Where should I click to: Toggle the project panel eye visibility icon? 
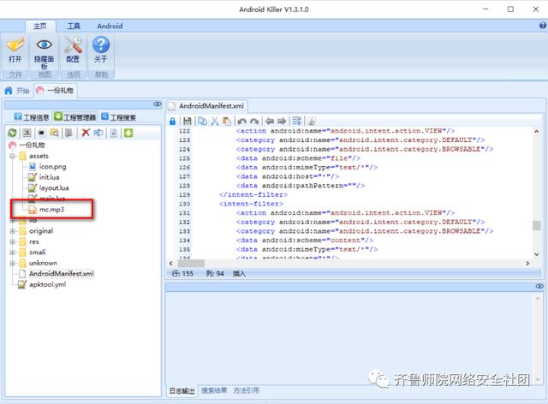coord(158,104)
